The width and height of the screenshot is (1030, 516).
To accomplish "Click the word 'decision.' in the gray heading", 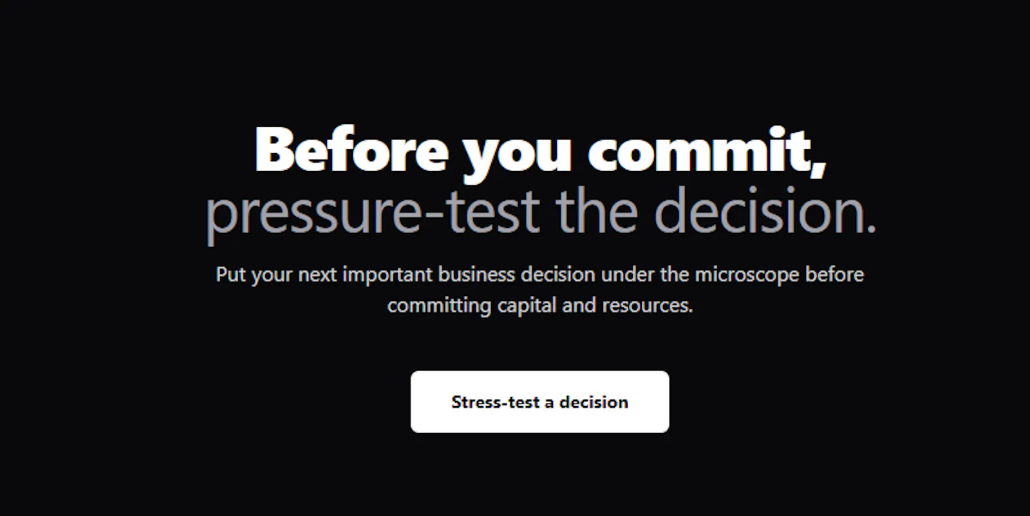I will [x=765, y=211].
